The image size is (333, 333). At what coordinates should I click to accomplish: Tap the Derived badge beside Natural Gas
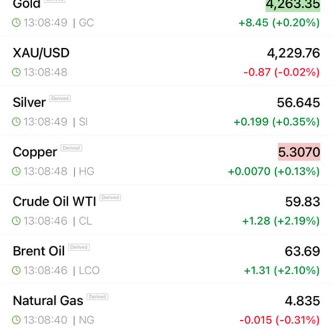point(97,297)
